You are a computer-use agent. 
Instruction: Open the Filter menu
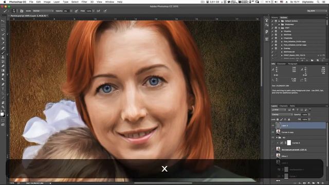tap(84, 2)
